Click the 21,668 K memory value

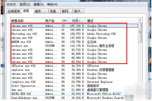[78, 90]
